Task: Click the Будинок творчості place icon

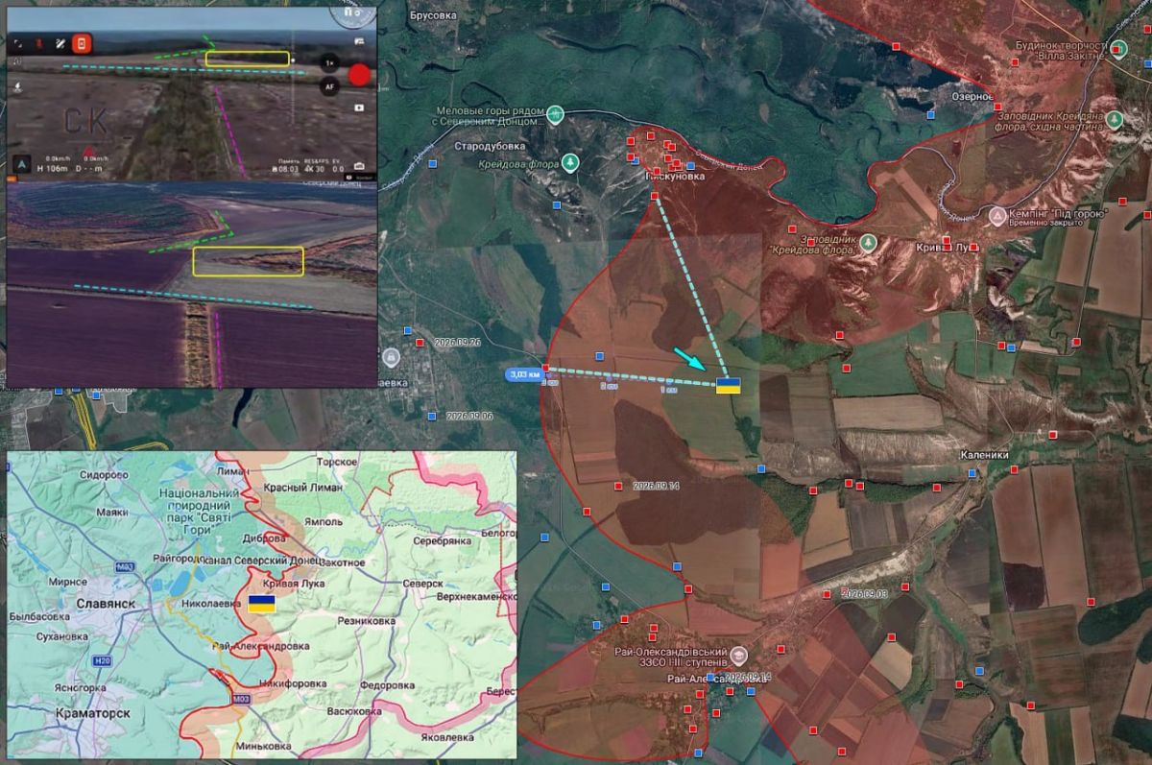Action: (x=1120, y=48)
